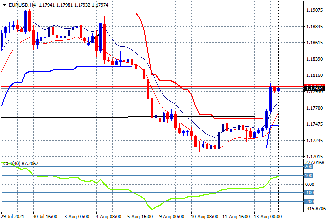The width and height of the screenshot is (326, 222).
Task: Select price scale value 1.18845
Action: click(x=315, y=27)
